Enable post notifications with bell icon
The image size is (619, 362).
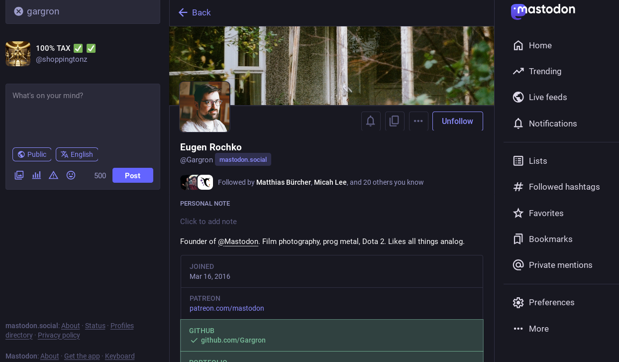371,121
